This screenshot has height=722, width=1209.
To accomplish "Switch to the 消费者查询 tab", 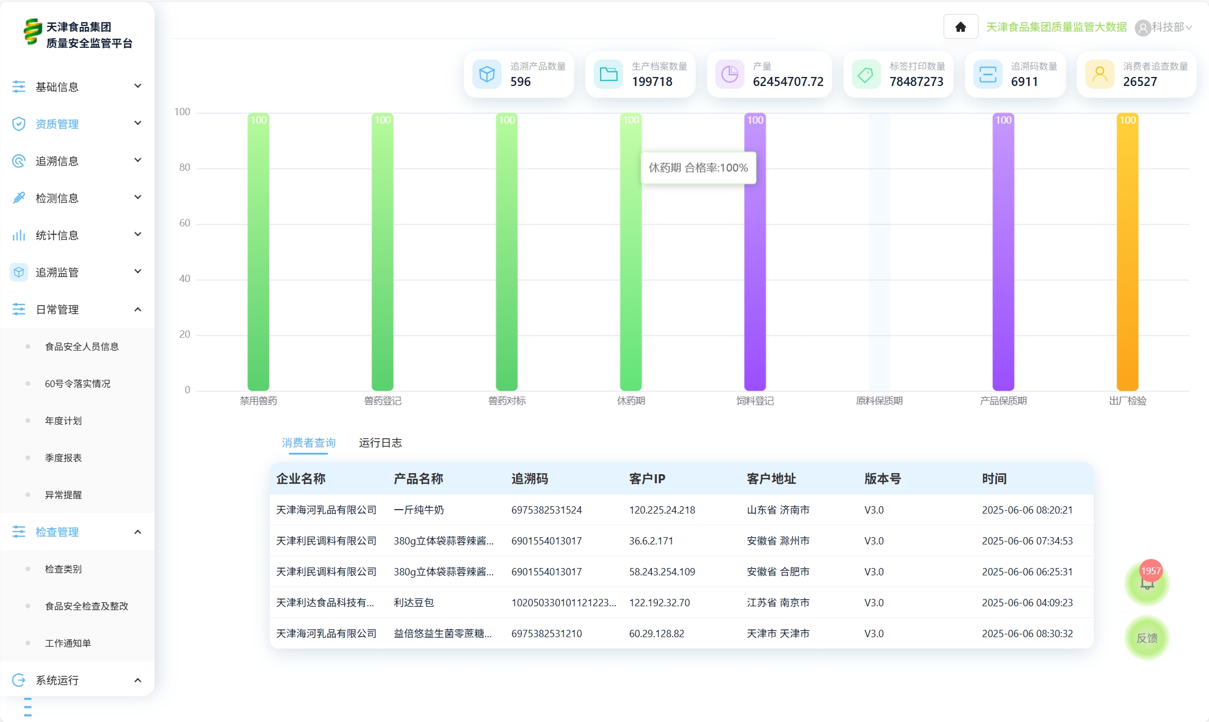I will [x=309, y=443].
